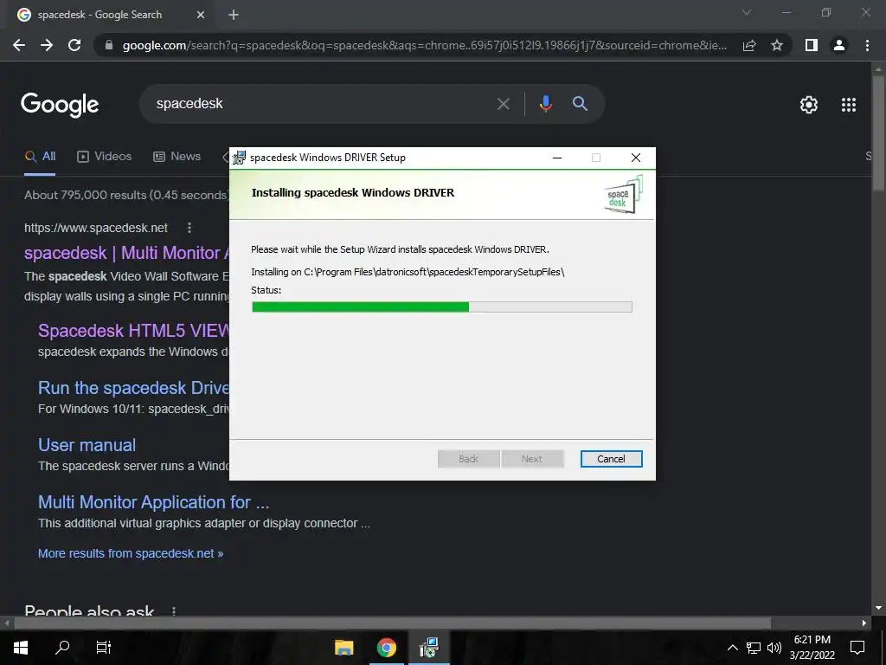Minimize the spacedesk setup window
This screenshot has height=665, width=886.
(x=557, y=158)
